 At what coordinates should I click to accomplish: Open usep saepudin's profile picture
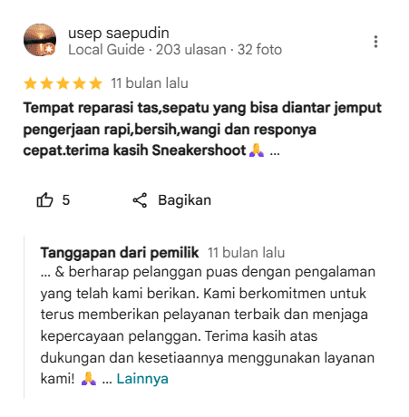pos(40,40)
